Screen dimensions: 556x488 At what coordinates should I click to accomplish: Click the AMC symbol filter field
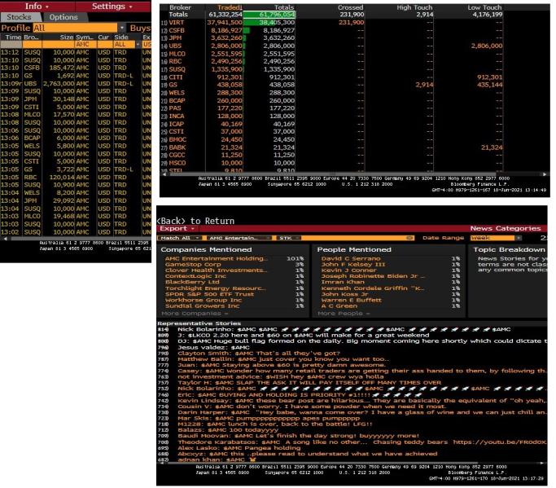click(x=85, y=44)
